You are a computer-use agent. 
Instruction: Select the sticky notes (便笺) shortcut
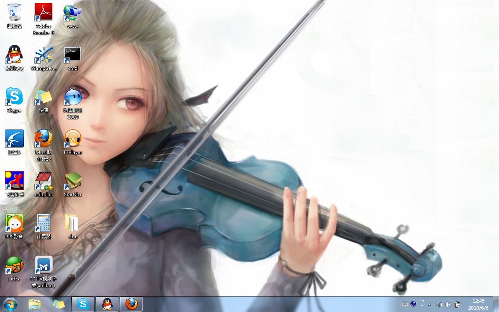(x=43, y=100)
